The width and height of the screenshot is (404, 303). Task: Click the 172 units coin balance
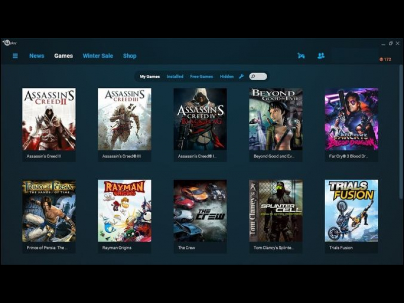tap(385, 60)
